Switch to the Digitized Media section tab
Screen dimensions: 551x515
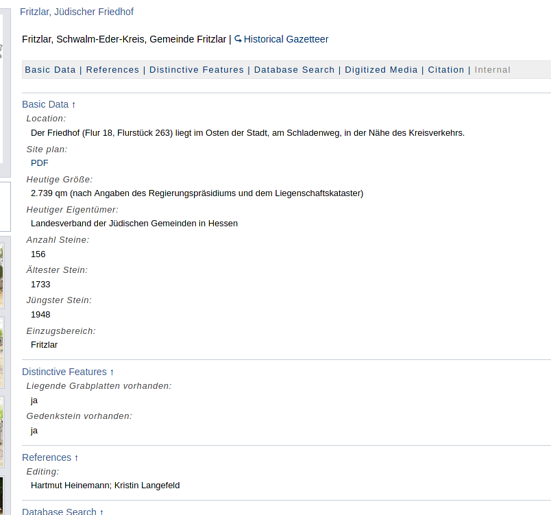click(x=381, y=70)
